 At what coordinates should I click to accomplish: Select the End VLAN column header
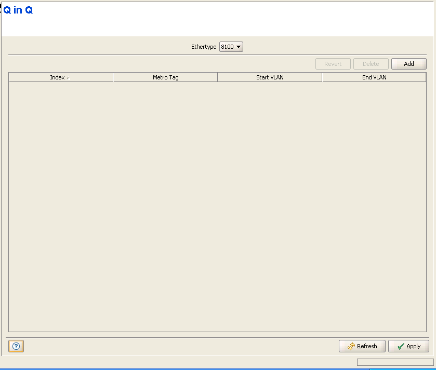tap(374, 77)
